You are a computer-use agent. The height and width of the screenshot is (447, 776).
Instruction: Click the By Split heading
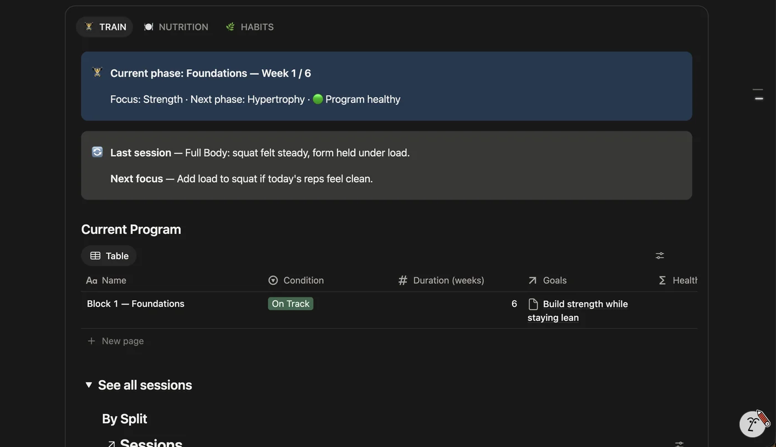pos(125,419)
